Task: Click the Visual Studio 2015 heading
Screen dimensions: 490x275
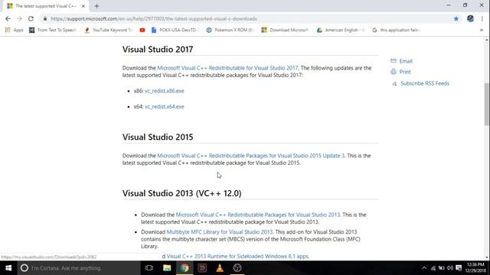Action: [158, 137]
